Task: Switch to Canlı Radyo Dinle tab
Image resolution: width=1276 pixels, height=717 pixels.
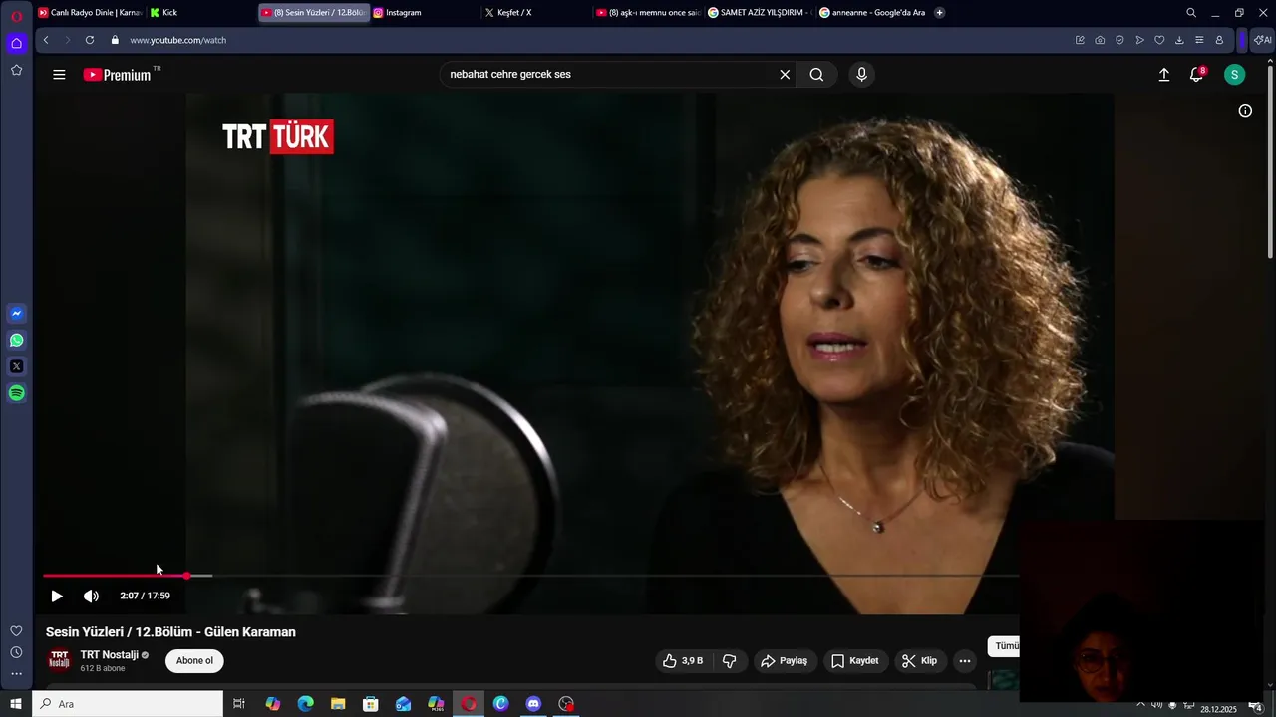Action: point(91,13)
